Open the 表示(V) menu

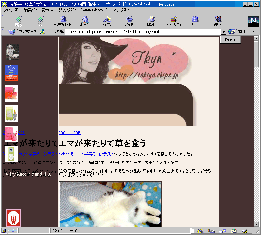(48, 10)
